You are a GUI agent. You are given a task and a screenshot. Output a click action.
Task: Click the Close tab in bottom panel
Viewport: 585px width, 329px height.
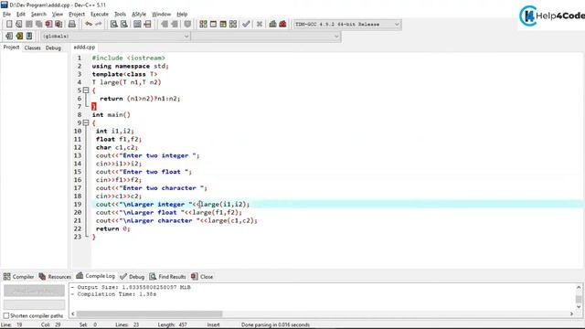point(202,276)
